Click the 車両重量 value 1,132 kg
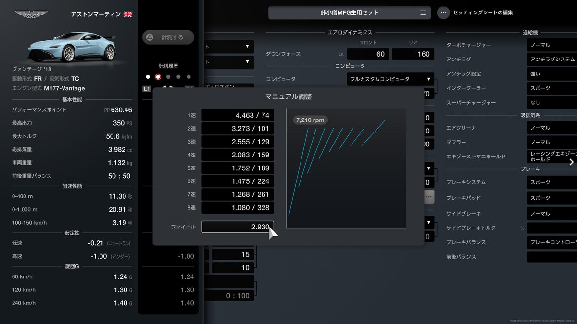Screen dimensions: 577x324 coord(120,163)
